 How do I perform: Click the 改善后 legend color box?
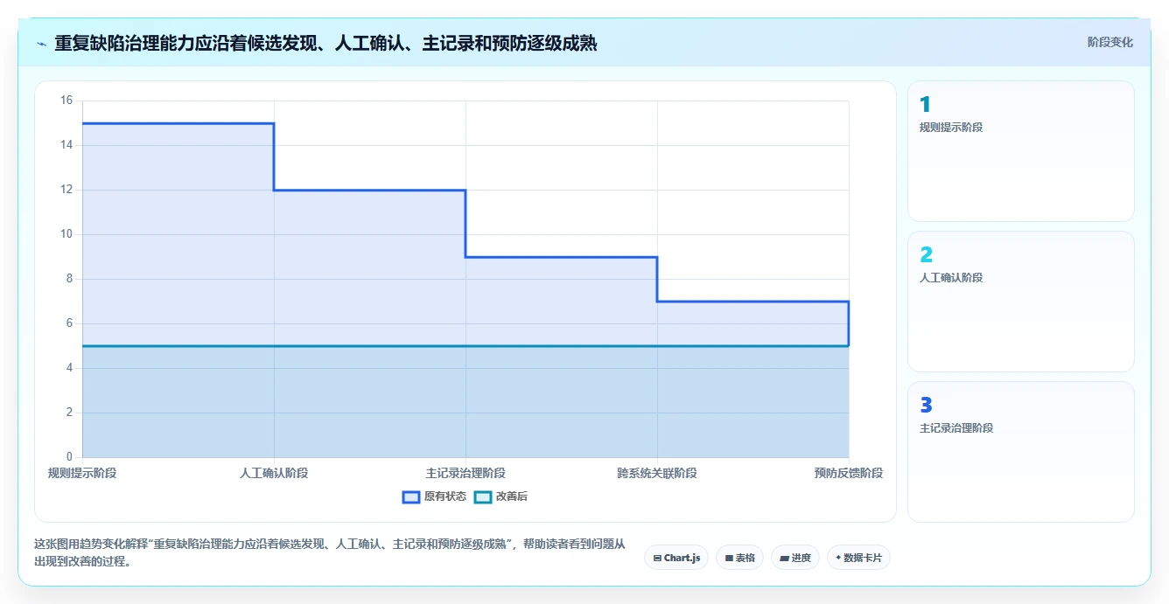[x=483, y=496]
